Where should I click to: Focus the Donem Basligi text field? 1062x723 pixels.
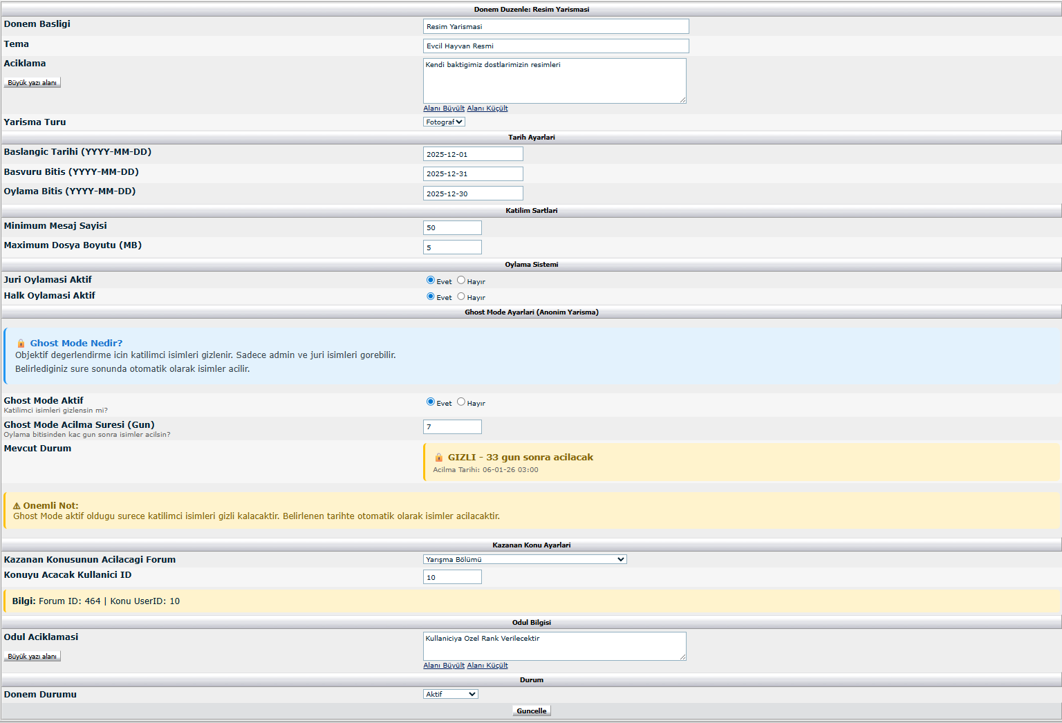coord(556,26)
